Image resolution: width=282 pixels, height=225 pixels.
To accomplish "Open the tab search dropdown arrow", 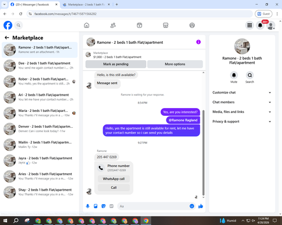I will (x=5, y=4).
